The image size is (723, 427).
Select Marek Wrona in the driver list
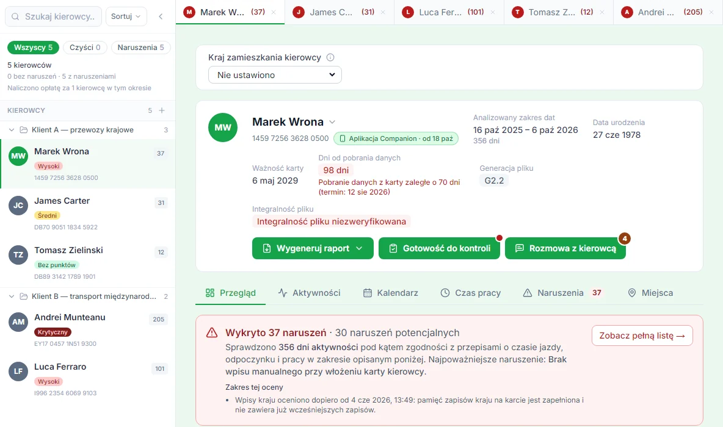tap(87, 164)
